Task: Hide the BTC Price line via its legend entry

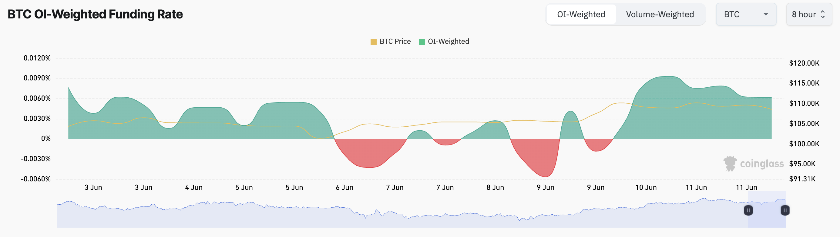Action: 395,41
